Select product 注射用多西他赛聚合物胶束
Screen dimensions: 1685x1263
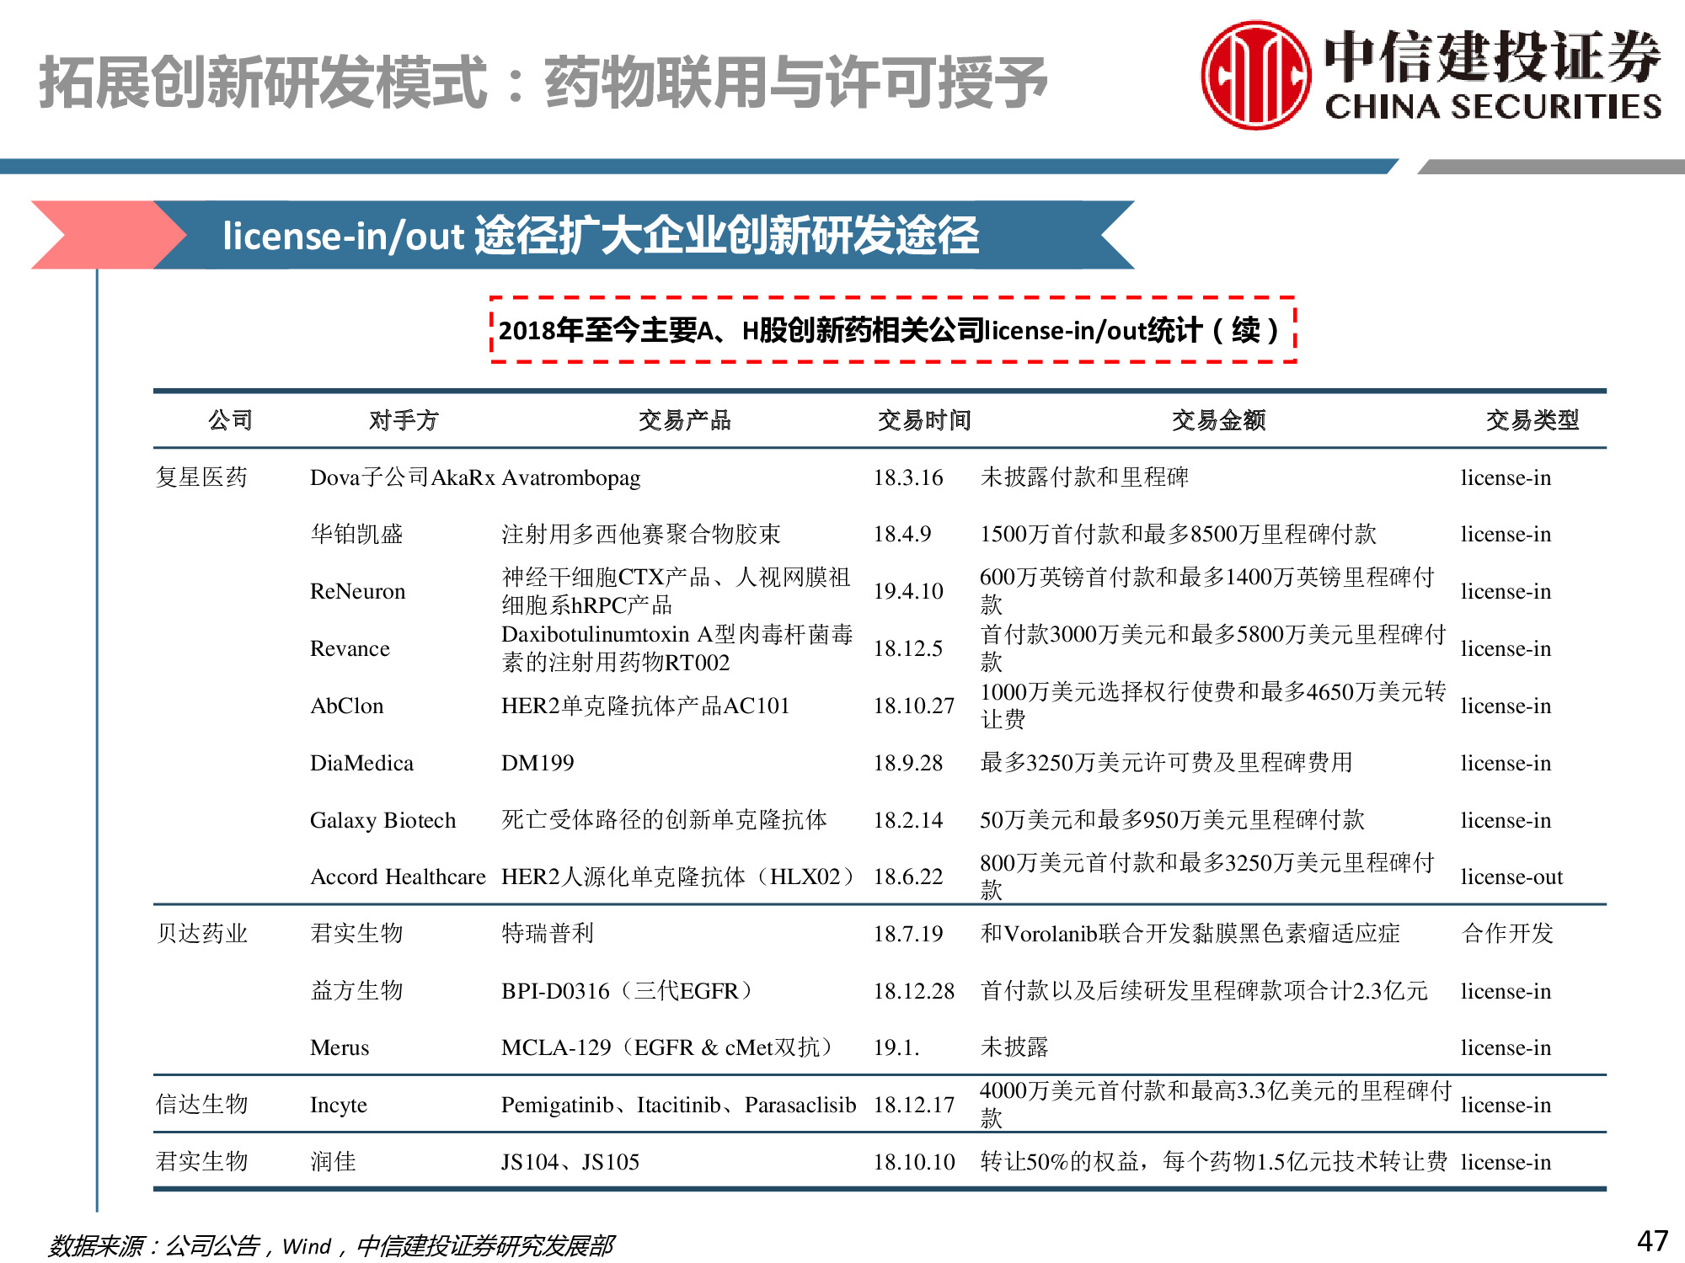click(641, 534)
